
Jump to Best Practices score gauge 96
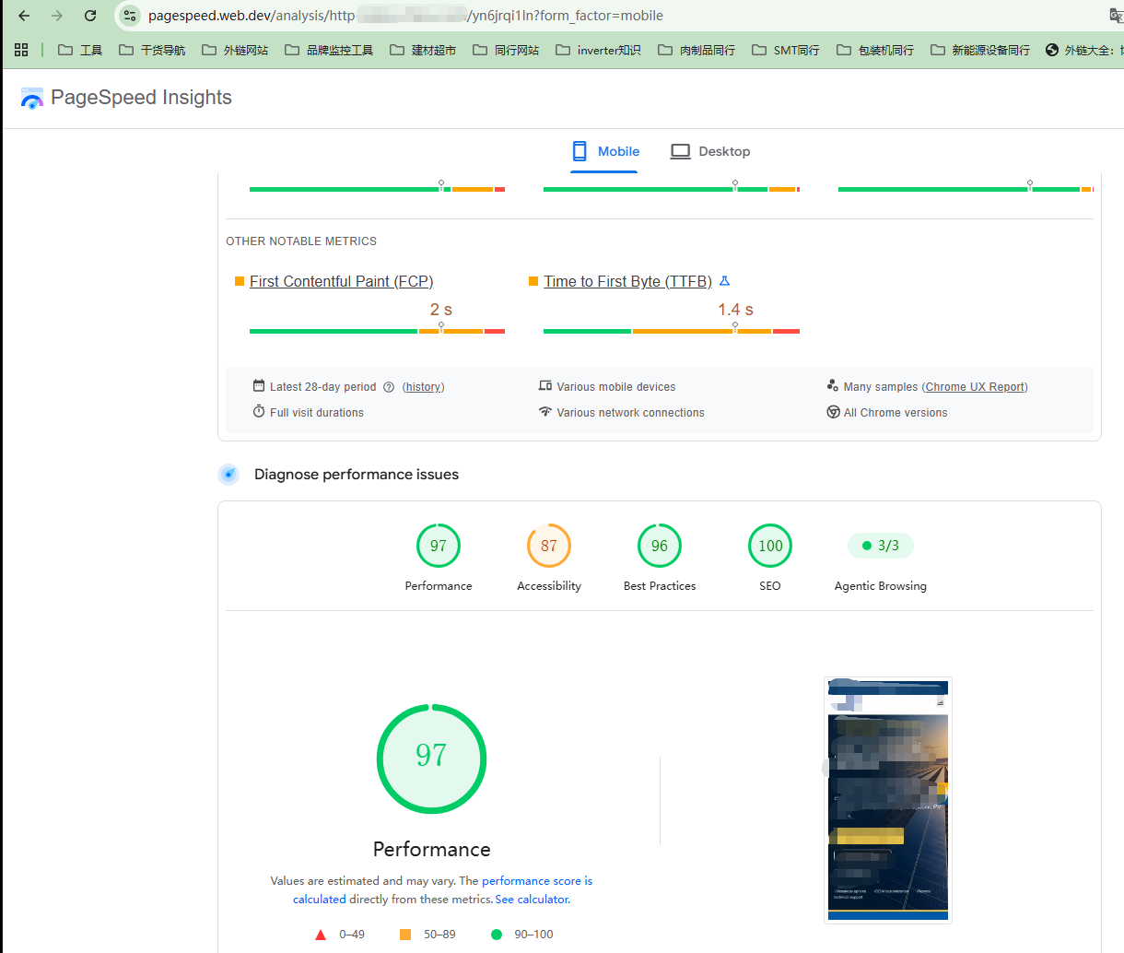pos(660,546)
